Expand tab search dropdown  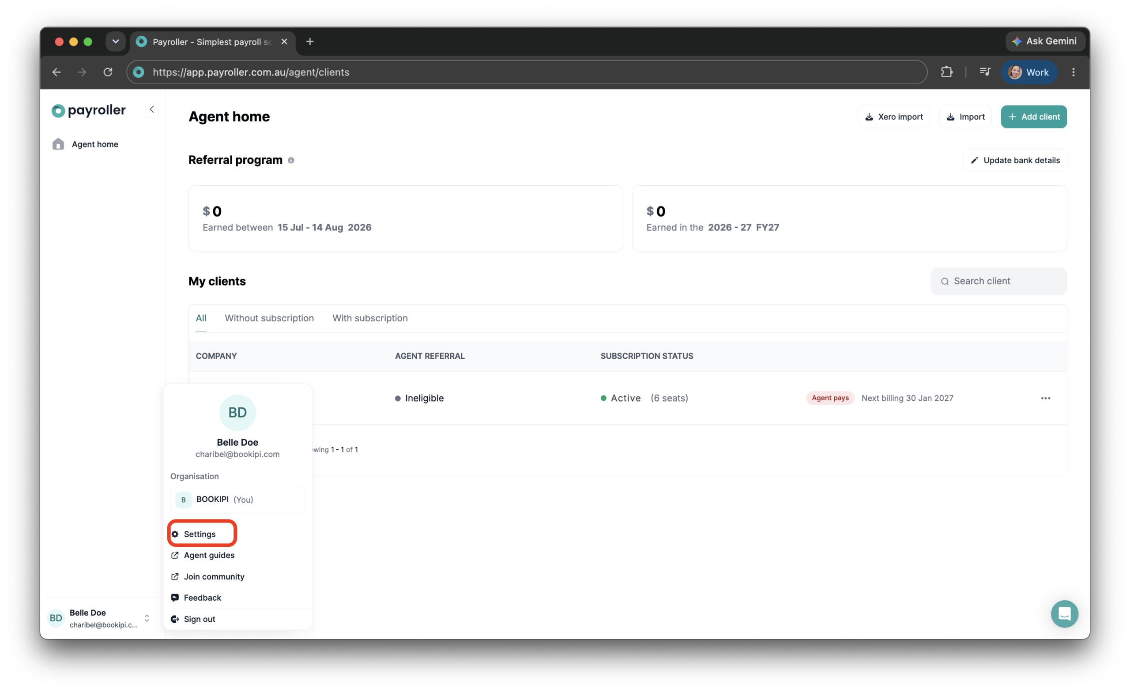click(x=116, y=42)
